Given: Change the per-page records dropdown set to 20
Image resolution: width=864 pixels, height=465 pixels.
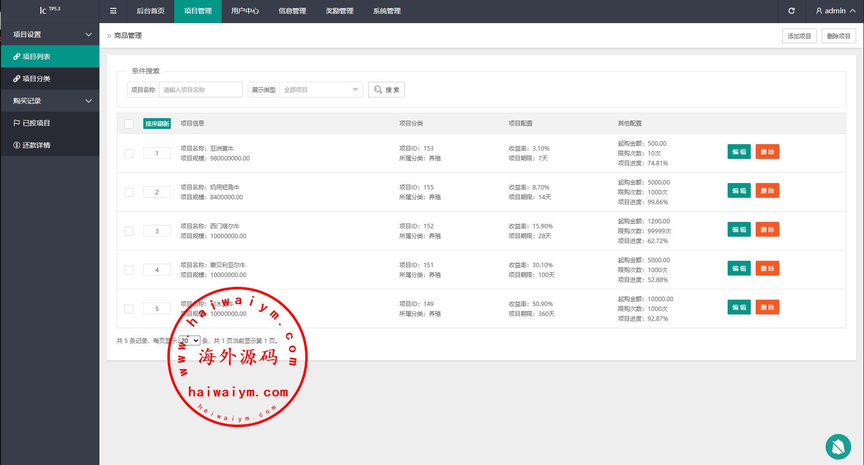Looking at the screenshot, I should pyautogui.click(x=190, y=341).
